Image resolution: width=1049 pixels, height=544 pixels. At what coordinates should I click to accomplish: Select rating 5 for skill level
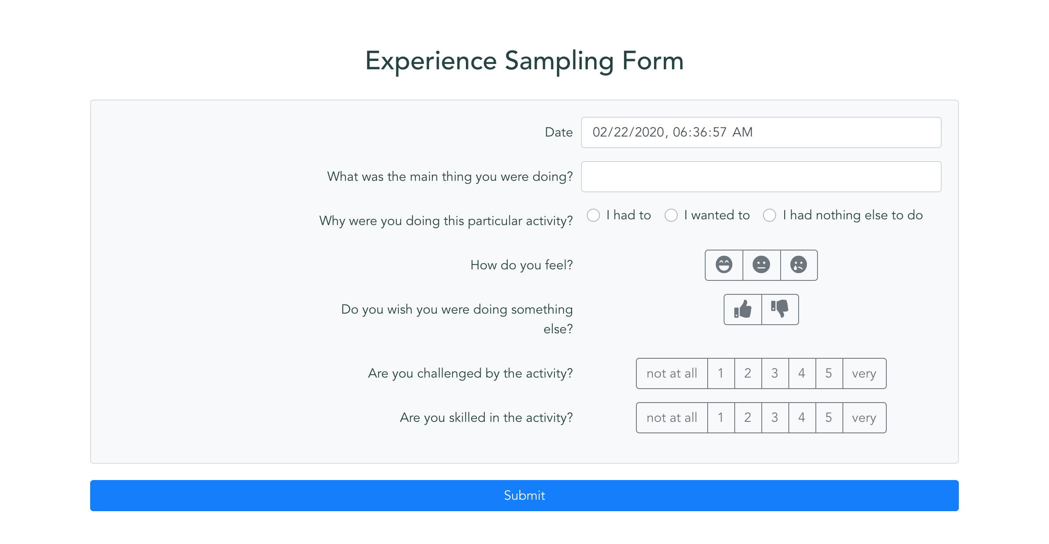point(829,417)
